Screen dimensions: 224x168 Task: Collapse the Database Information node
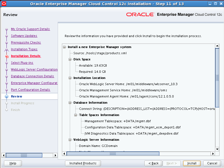tap(70, 103)
